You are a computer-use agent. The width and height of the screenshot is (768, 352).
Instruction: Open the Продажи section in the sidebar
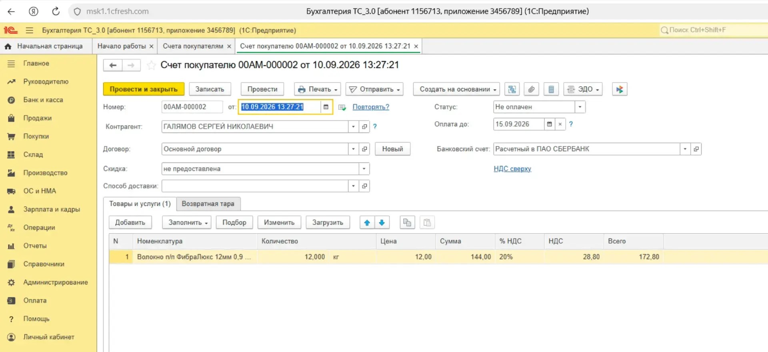coord(37,118)
